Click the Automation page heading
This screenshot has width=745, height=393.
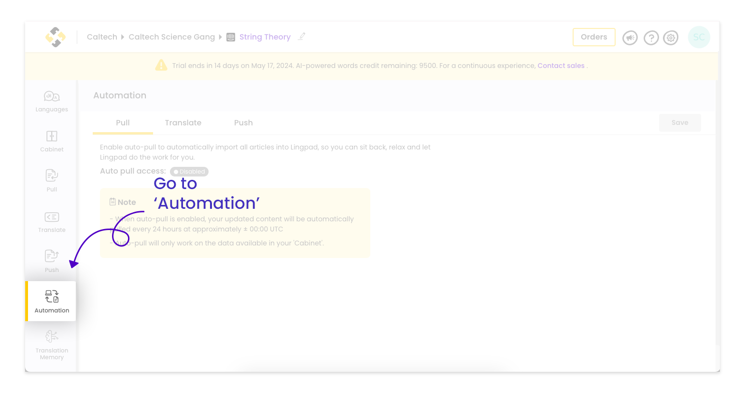pos(120,95)
